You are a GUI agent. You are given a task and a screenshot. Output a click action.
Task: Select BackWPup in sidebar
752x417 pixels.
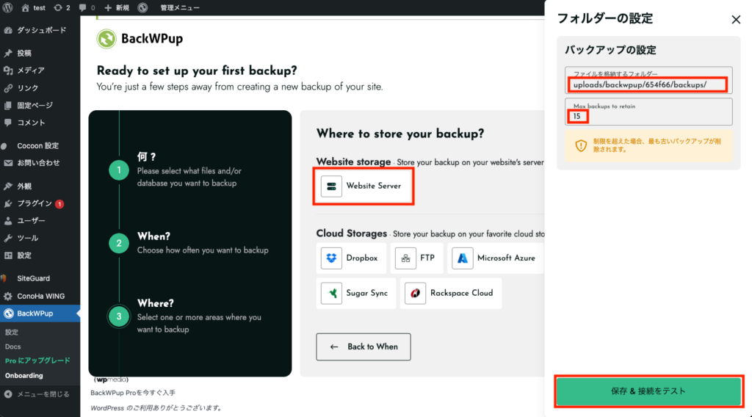[40, 313]
